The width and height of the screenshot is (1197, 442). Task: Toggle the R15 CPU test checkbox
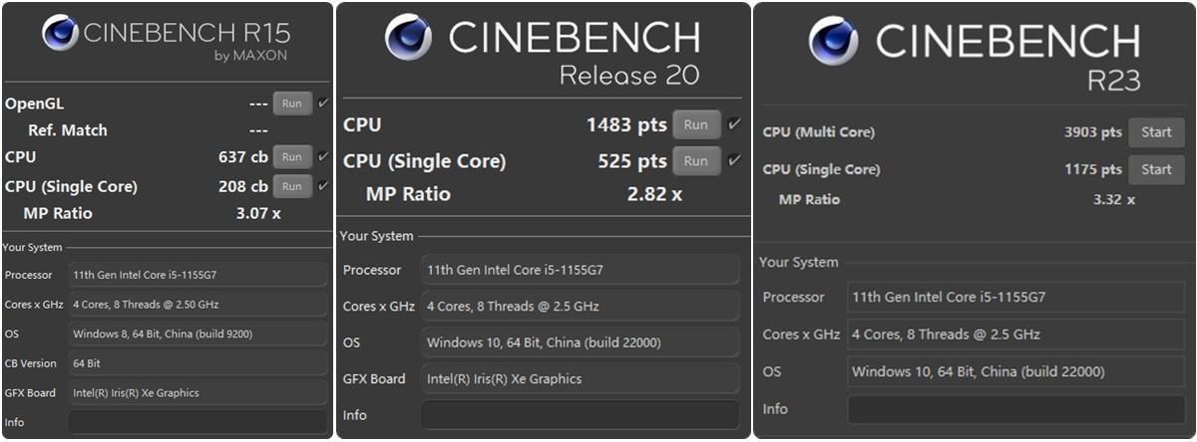point(323,156)
